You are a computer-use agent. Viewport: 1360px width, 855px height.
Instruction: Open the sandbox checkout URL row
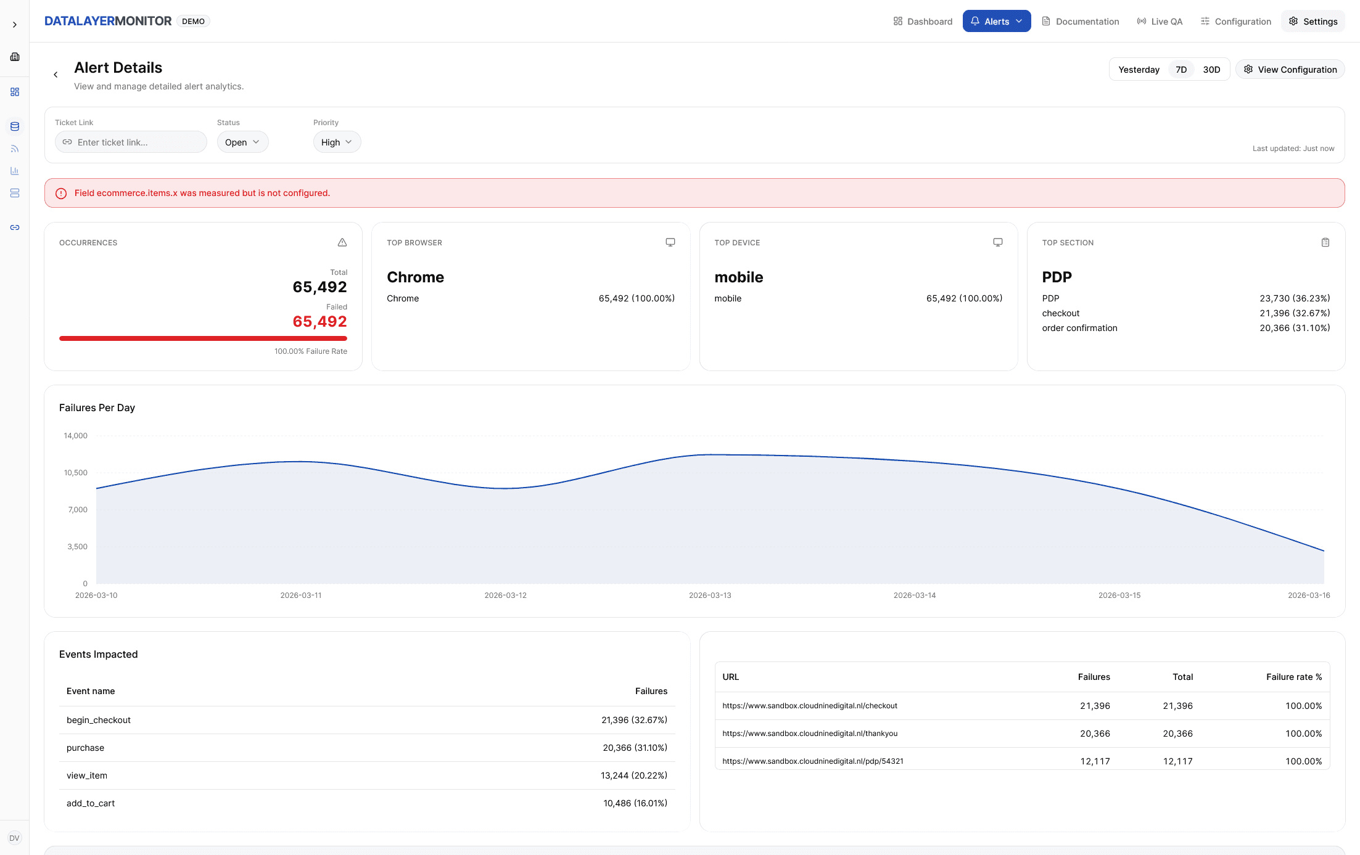1022,706
